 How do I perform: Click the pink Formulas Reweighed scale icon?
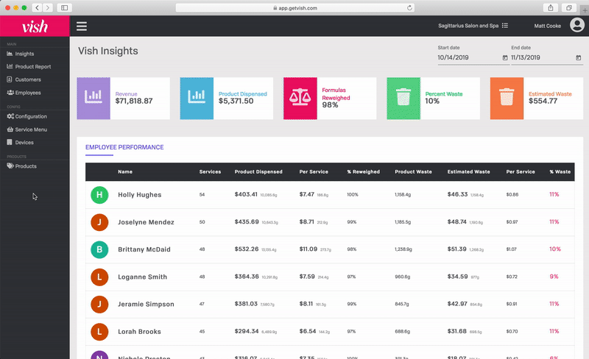pos(300,98)
